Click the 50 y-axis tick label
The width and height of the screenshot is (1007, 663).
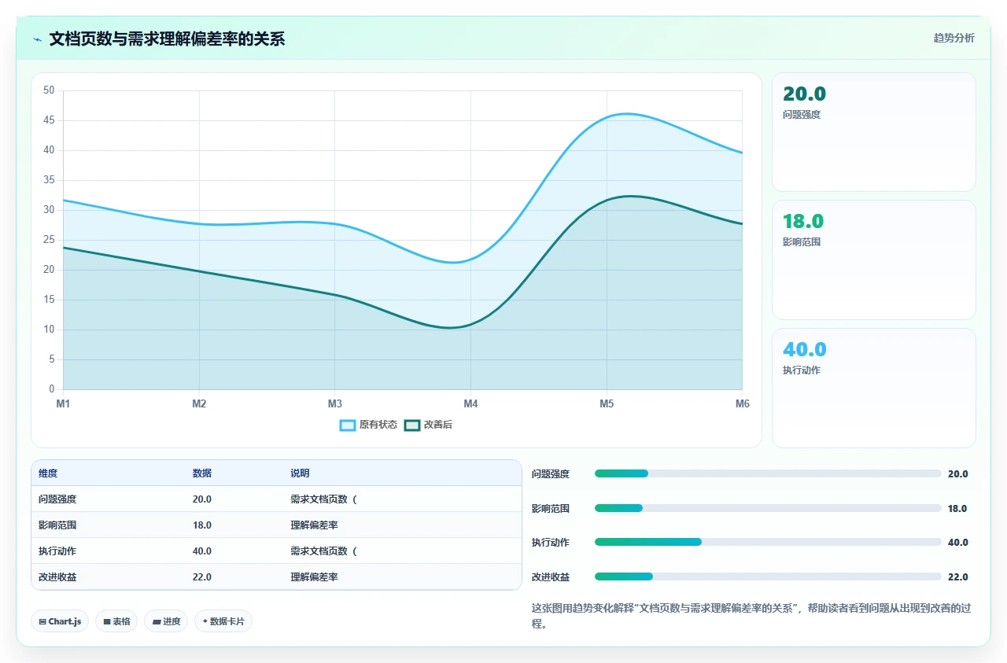[x=49, y=90]
